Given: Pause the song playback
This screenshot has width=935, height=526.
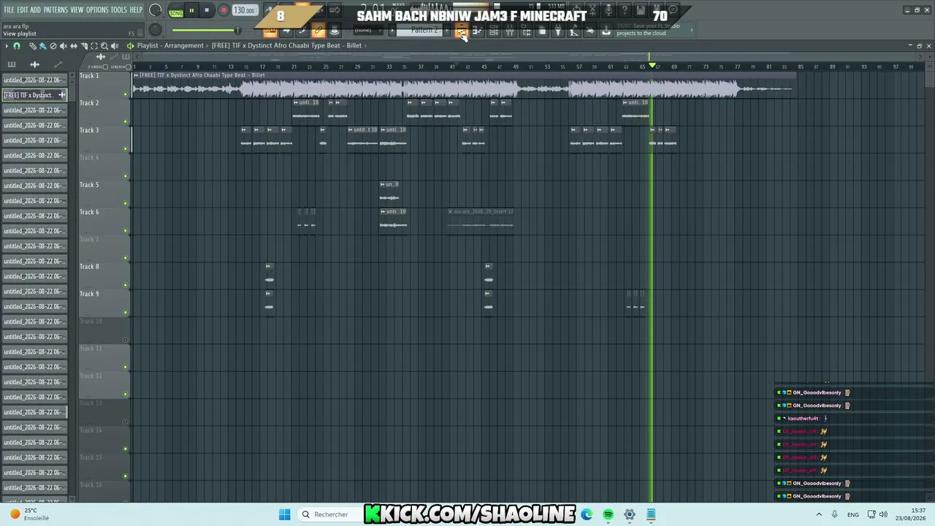Looking at the screenshot, I should point(191,11).
